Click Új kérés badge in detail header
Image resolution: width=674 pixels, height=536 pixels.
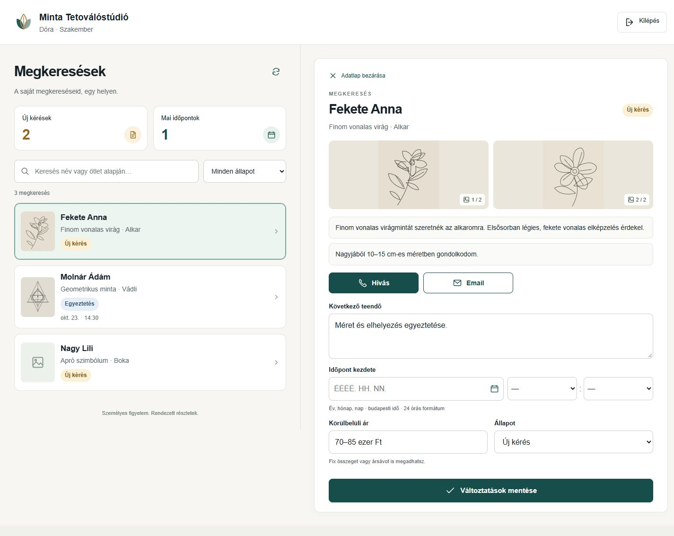638,110
